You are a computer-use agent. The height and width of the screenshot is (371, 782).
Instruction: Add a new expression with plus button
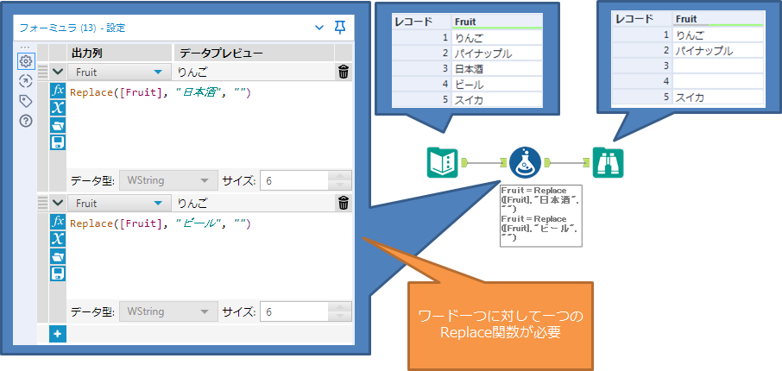[x=58, y=334]
